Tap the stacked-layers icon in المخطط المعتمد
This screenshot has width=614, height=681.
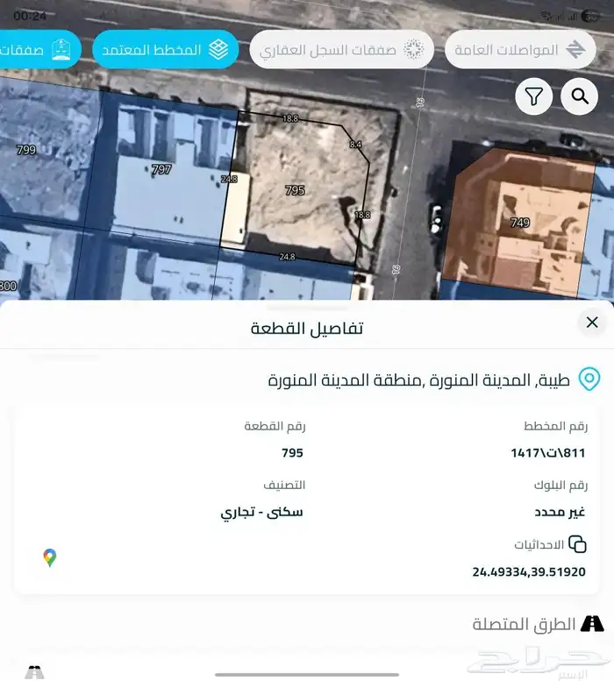tap(218, 49)
